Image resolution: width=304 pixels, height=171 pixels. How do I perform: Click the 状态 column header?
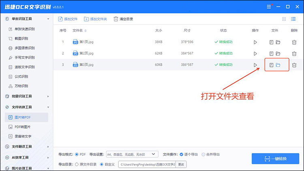tap(223, 30)
